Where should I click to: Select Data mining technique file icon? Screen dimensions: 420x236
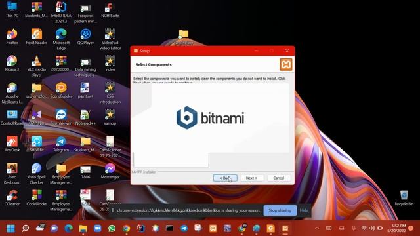85,66
